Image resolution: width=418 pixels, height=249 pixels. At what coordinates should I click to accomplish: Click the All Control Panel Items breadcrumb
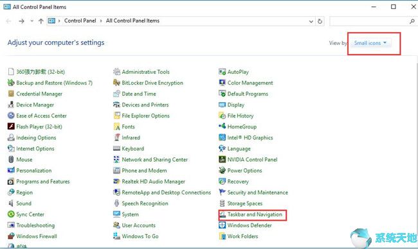(x=132, y=21)
